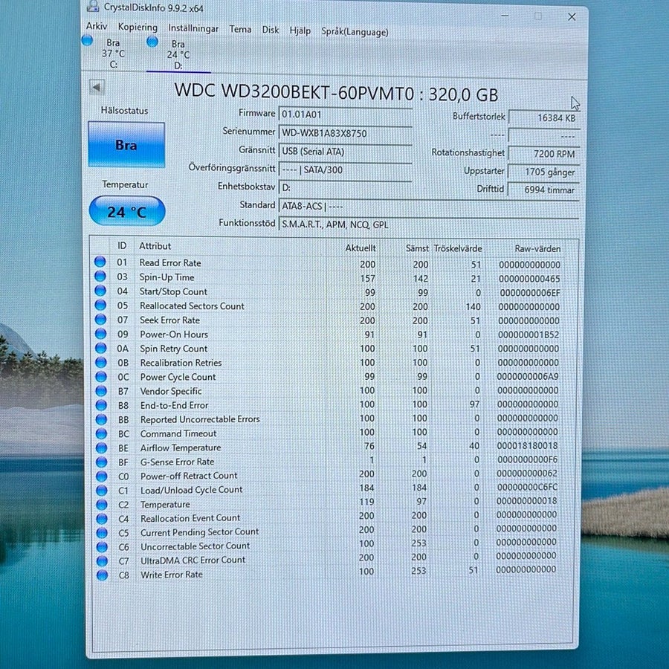
Task: Click status dot for UltraDMA CRC Error Count
Action: pos(102,560)
